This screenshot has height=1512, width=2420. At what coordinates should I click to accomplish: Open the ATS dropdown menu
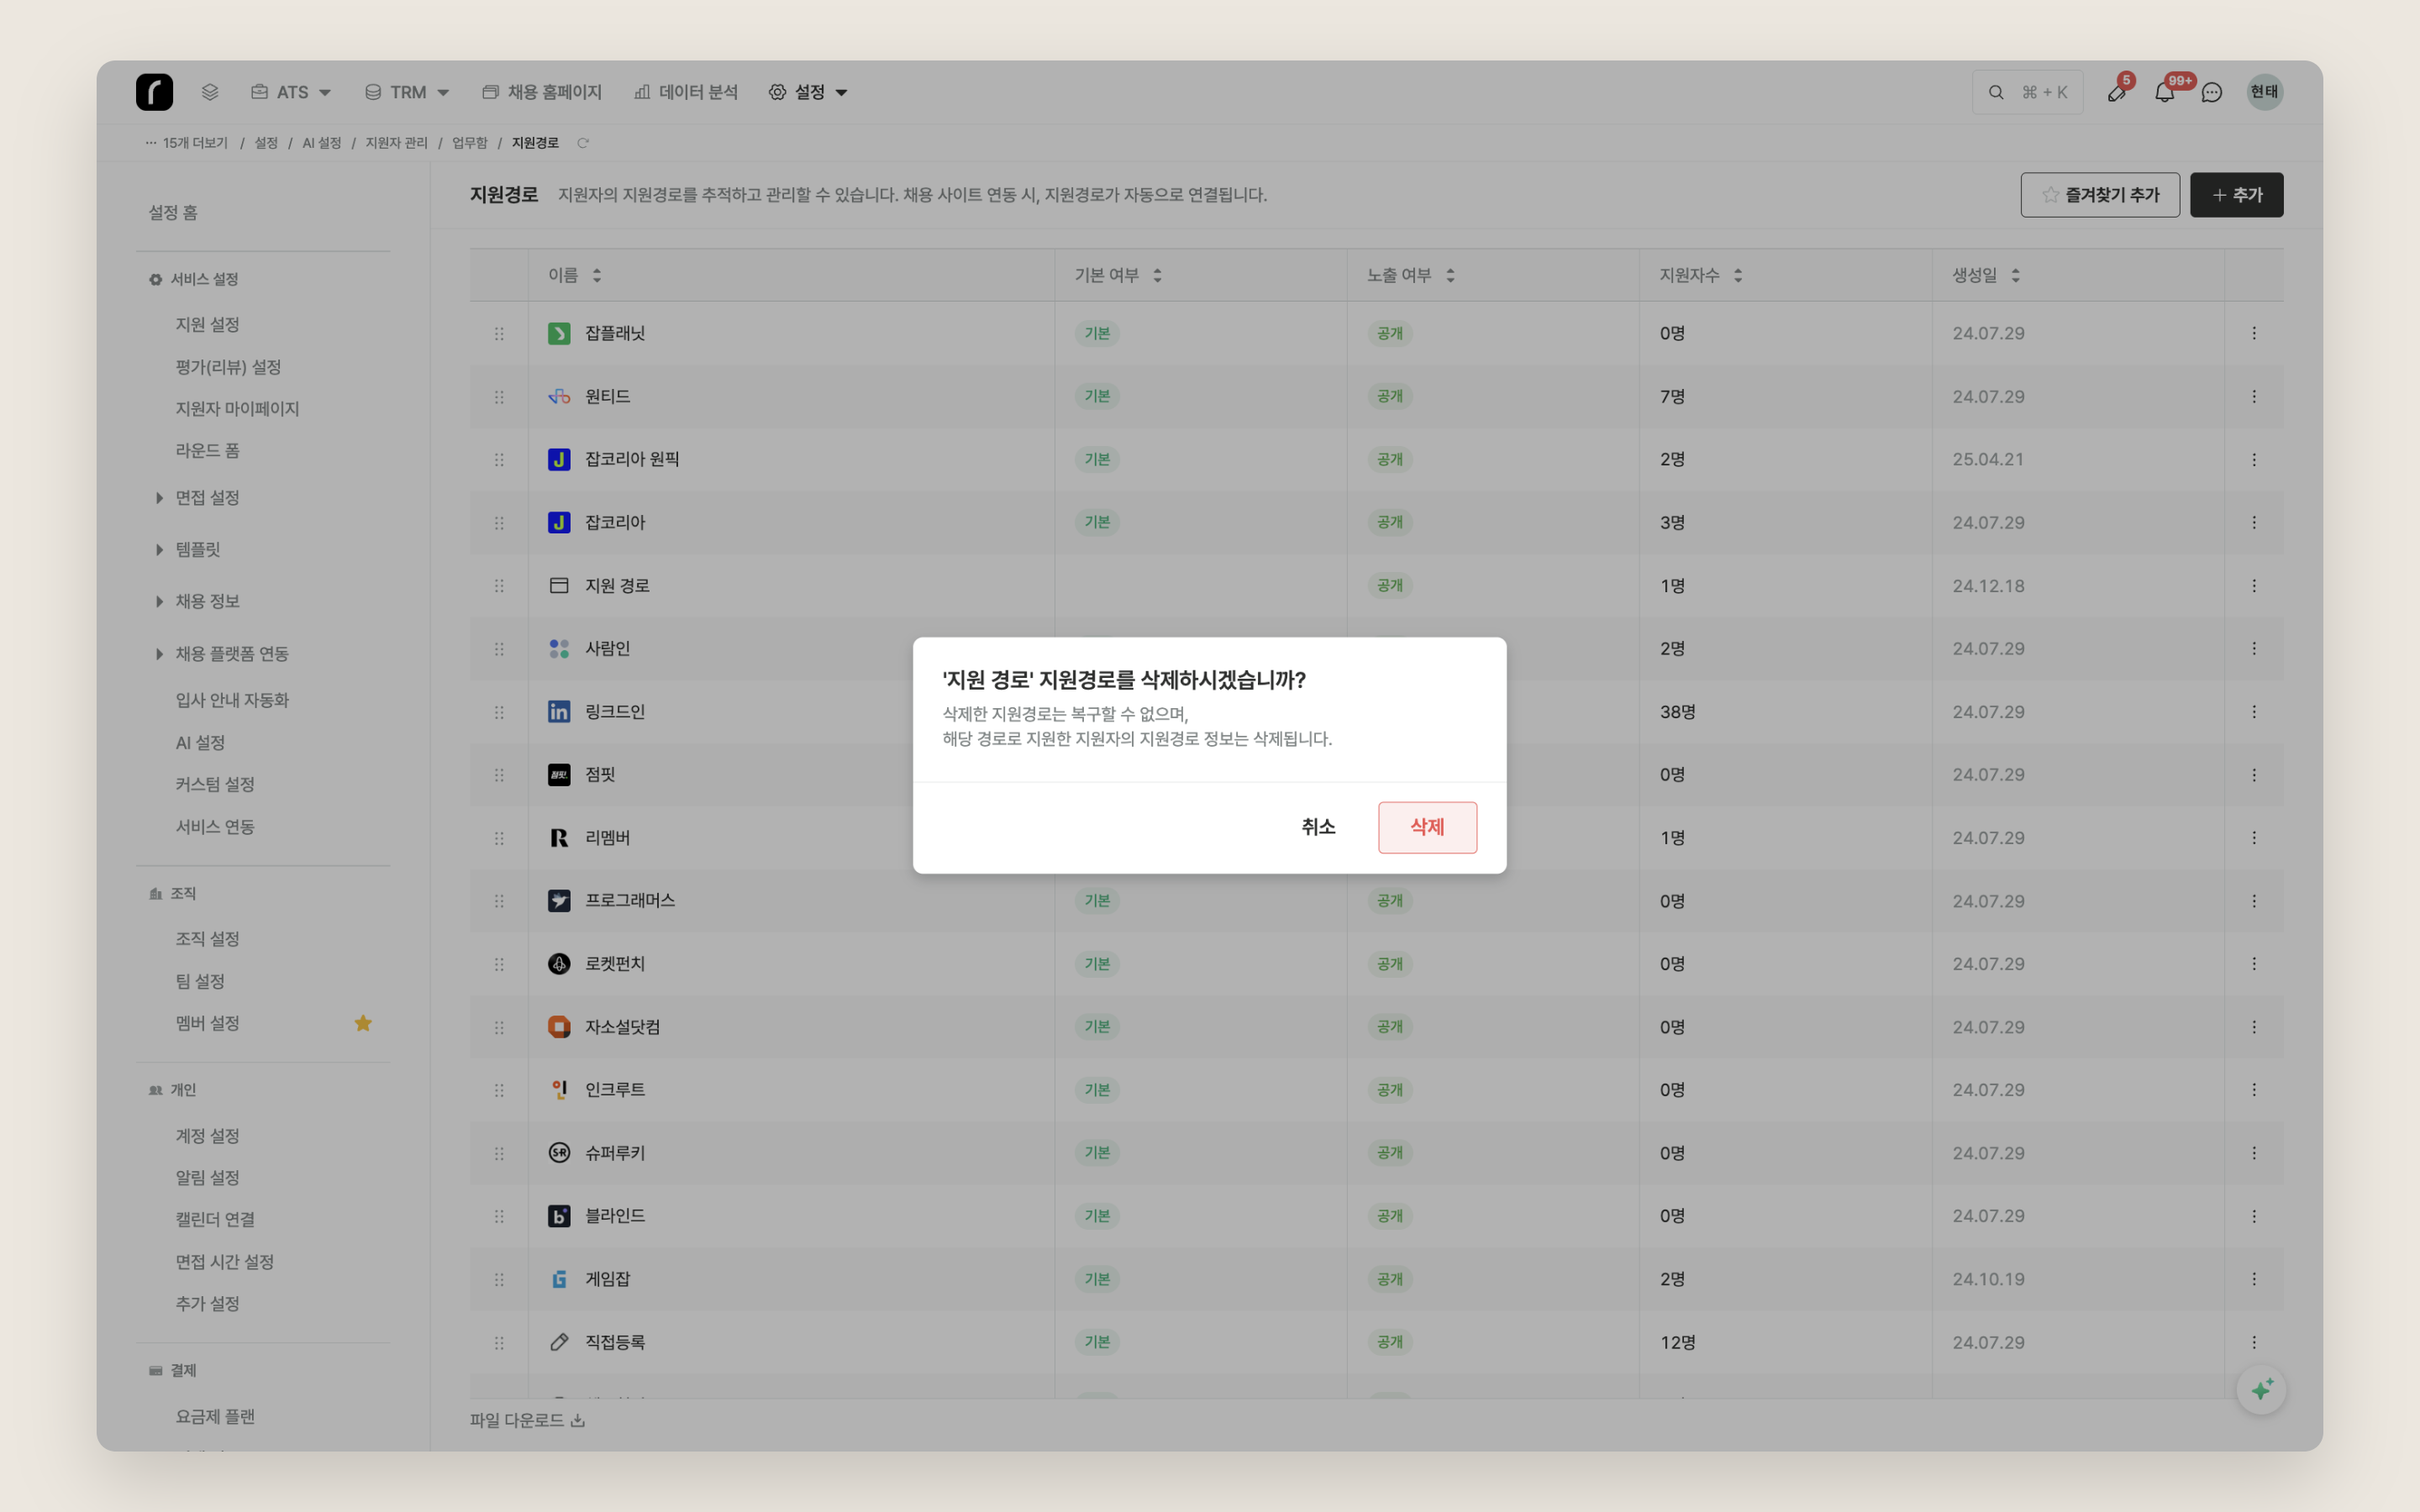[x=291, y=92]
